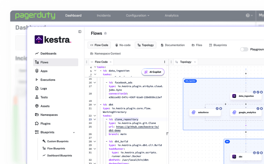Image resolution: width=264 pixels, height=164 pixels.
Task: Expand the Blueprints sidebar section chevron
Action: click(x=74, y=132)
